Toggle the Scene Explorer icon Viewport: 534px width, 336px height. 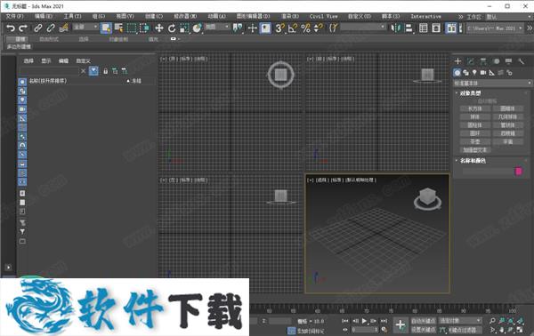coord(424,28)
